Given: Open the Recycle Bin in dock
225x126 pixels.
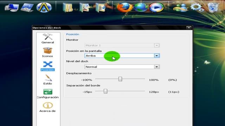Looking at the screenshot, I should tap(213, 7).
